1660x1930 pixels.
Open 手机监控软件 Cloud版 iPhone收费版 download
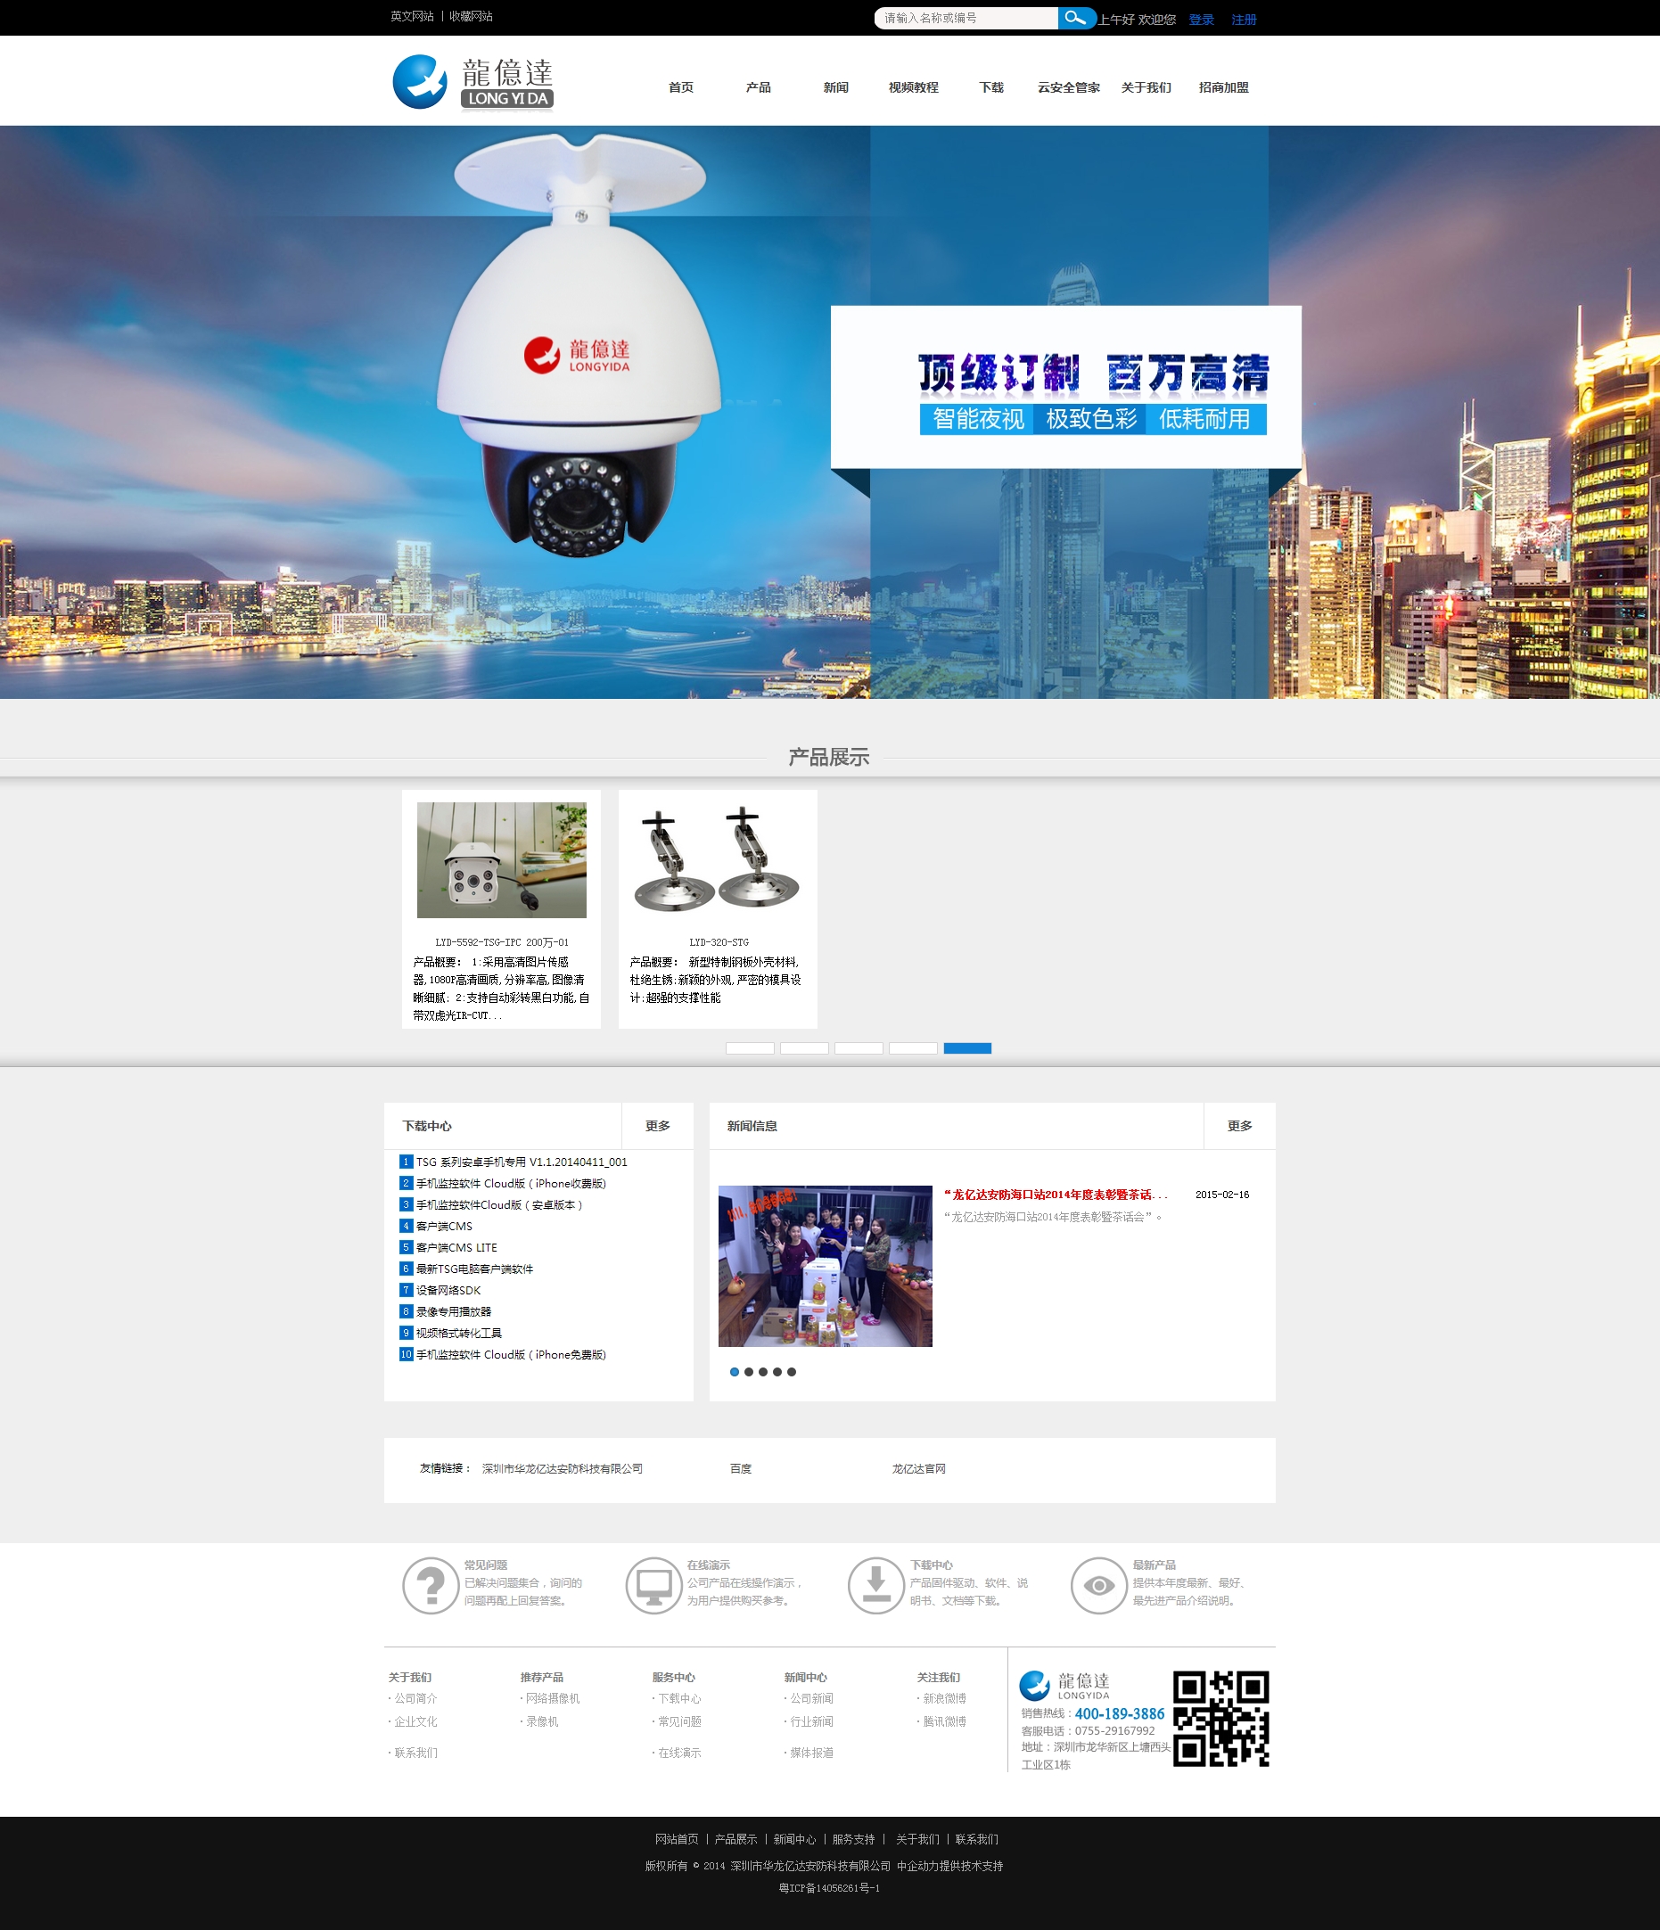512,1183
